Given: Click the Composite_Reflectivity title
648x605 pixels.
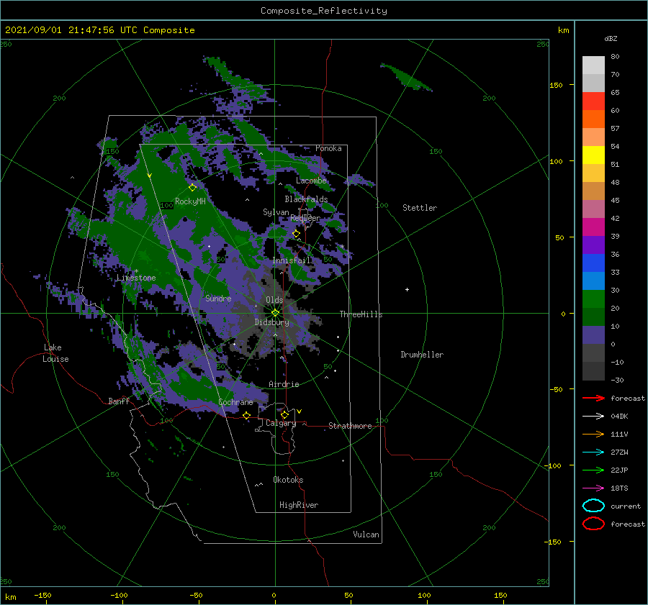Looking at the screenshot, I should (324, 11).
